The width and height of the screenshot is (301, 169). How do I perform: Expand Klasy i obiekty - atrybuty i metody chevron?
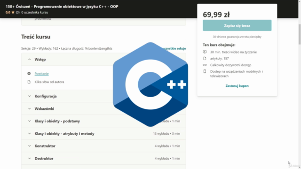pos(29,133)
